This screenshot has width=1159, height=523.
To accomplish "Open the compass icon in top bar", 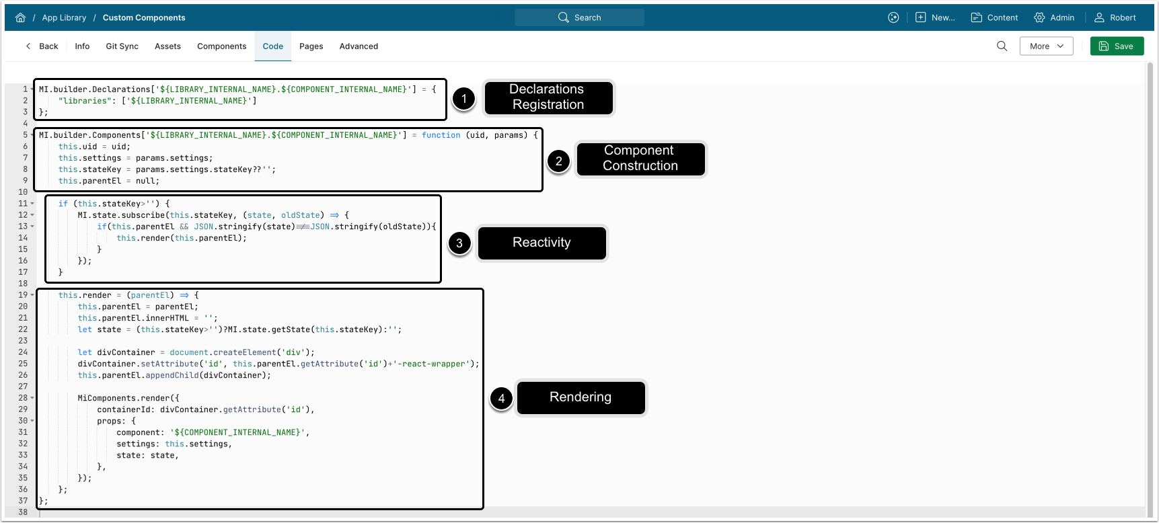I will [893, 17].
